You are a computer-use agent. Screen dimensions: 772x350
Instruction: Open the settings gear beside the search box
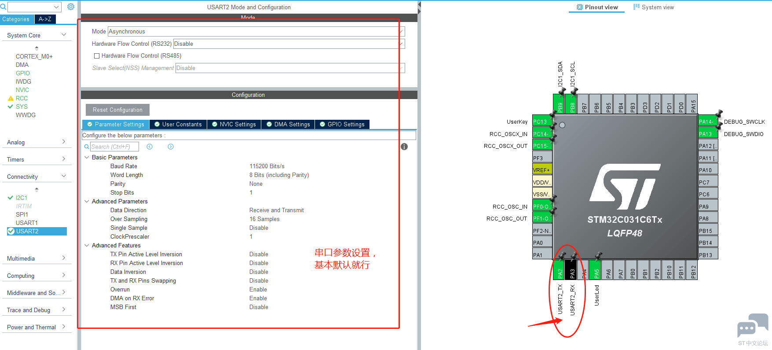(x=70, y=7)
